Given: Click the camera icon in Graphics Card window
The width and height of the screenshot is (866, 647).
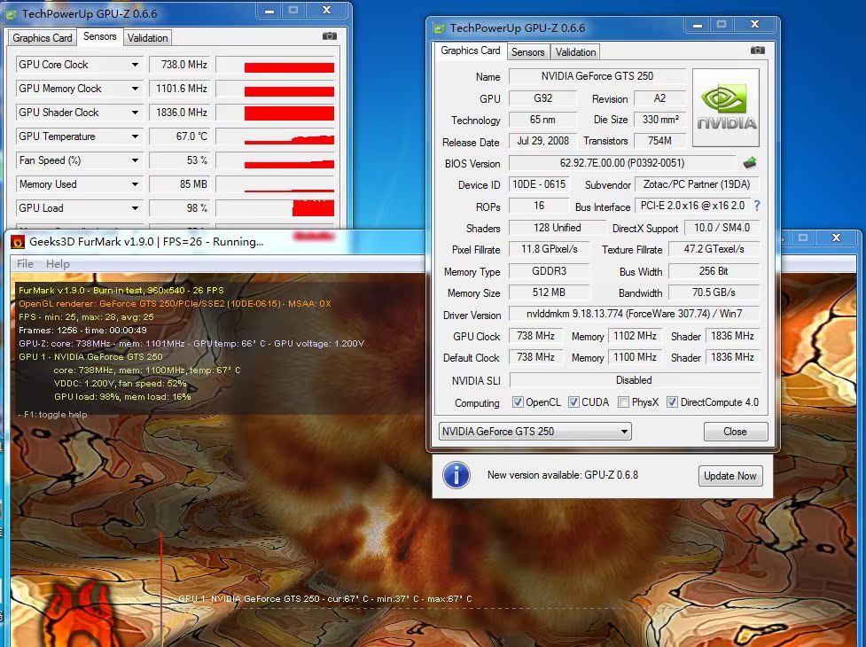Looking at the screenshot, I should click(x=757, y=51).
